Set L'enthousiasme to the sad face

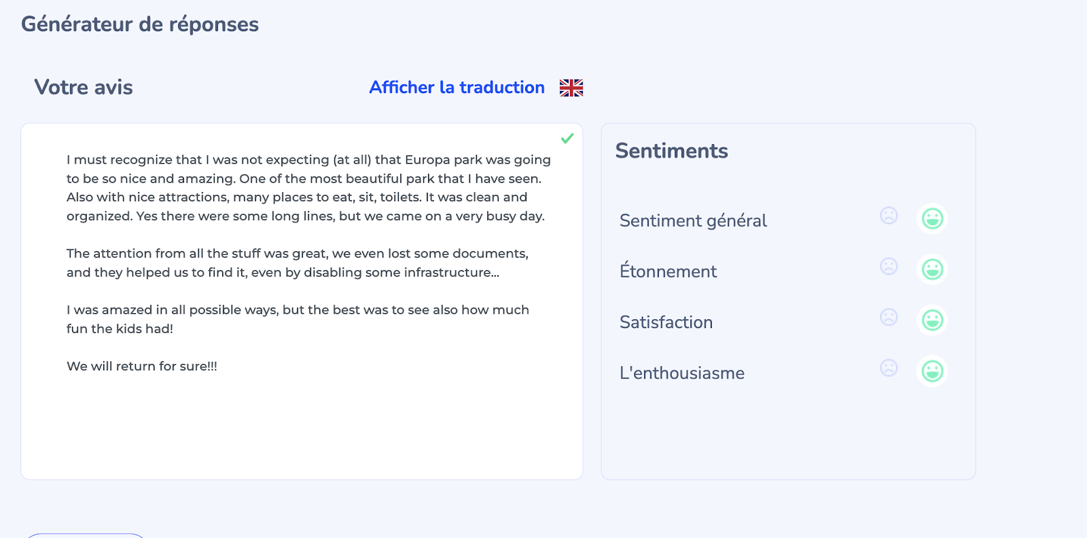coord(889,368)
